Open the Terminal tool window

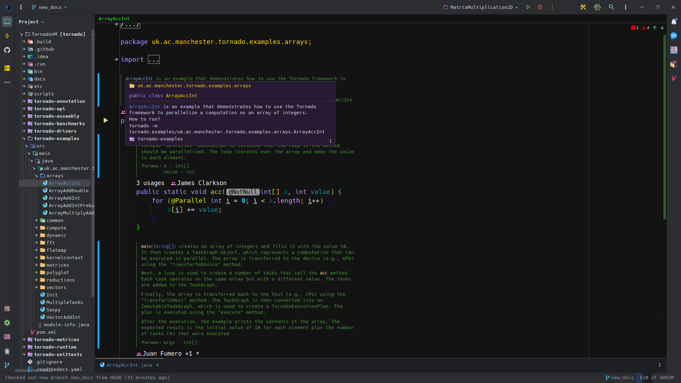tap(7, 337)
